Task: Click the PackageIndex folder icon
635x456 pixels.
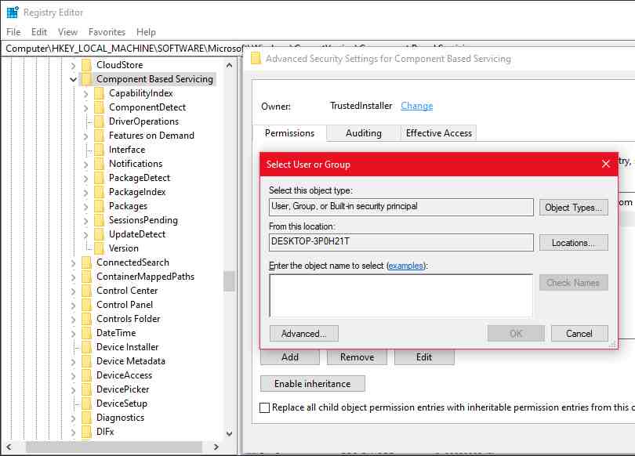Action: click(x=100, y=192)
